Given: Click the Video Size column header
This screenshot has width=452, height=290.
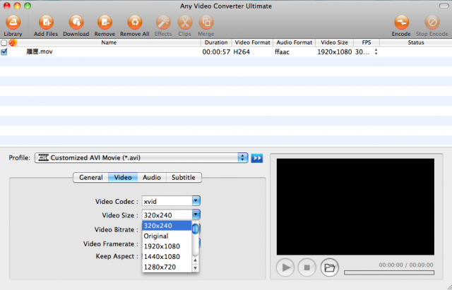Looking at the screenshot, I should click(x=334, y=42).
